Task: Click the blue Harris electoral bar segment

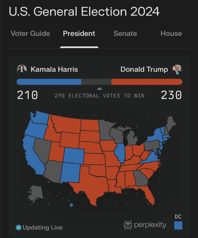Action: (x=49, y=82)
